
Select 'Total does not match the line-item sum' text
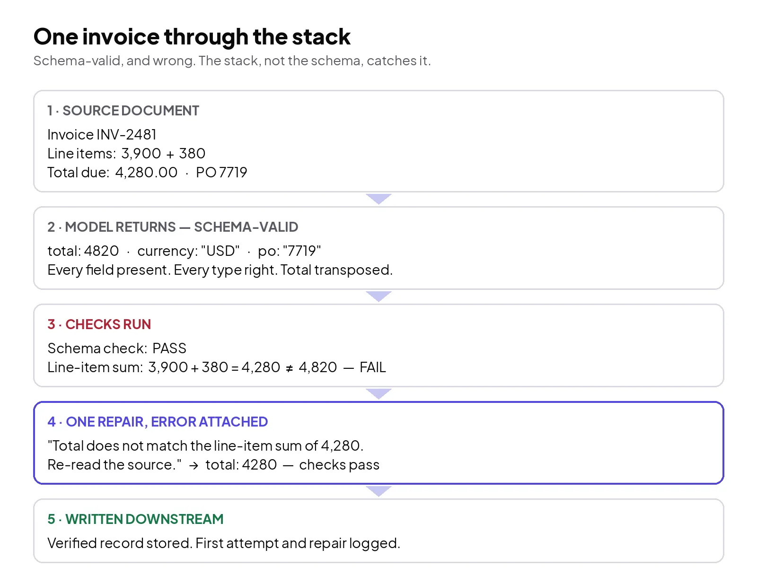[x=205, y=446]
